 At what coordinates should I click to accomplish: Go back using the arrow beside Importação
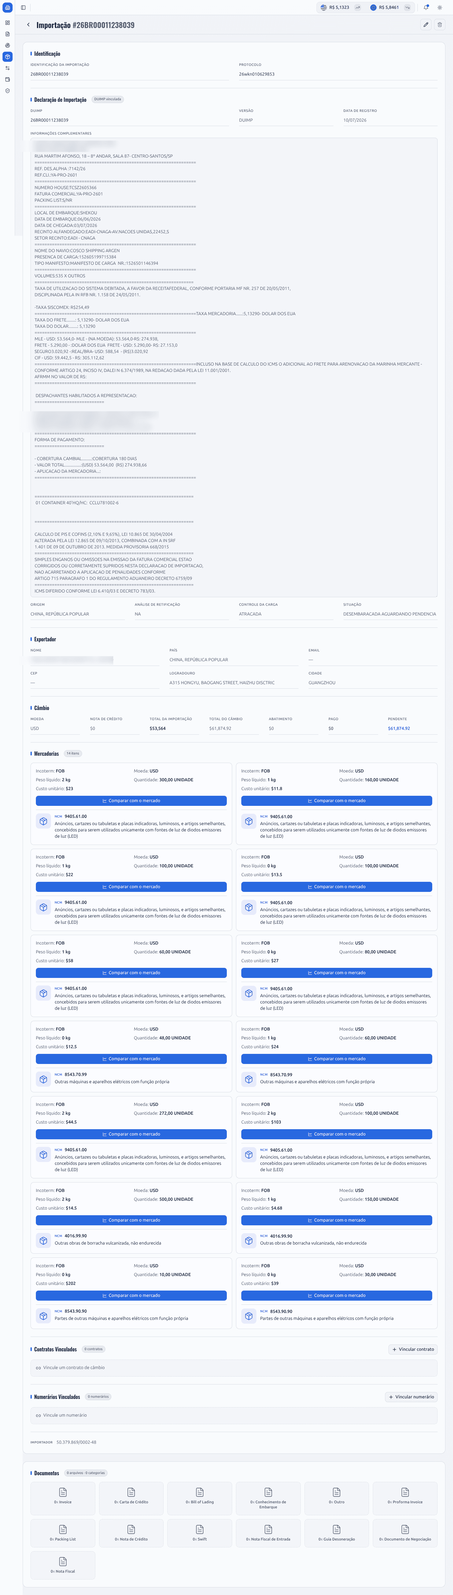coord(28,25)
